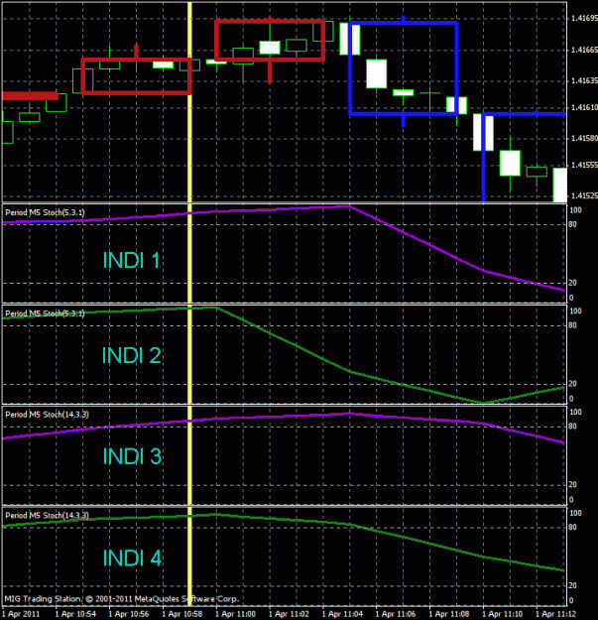Click the Stoch(5,3,1) label in INDI 2 pane
Image resolution: width=598 pixels, height=620 pixels.
45,313
